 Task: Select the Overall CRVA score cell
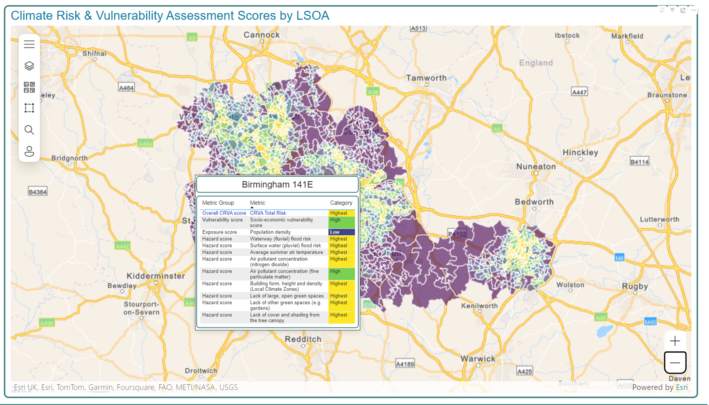224,213
